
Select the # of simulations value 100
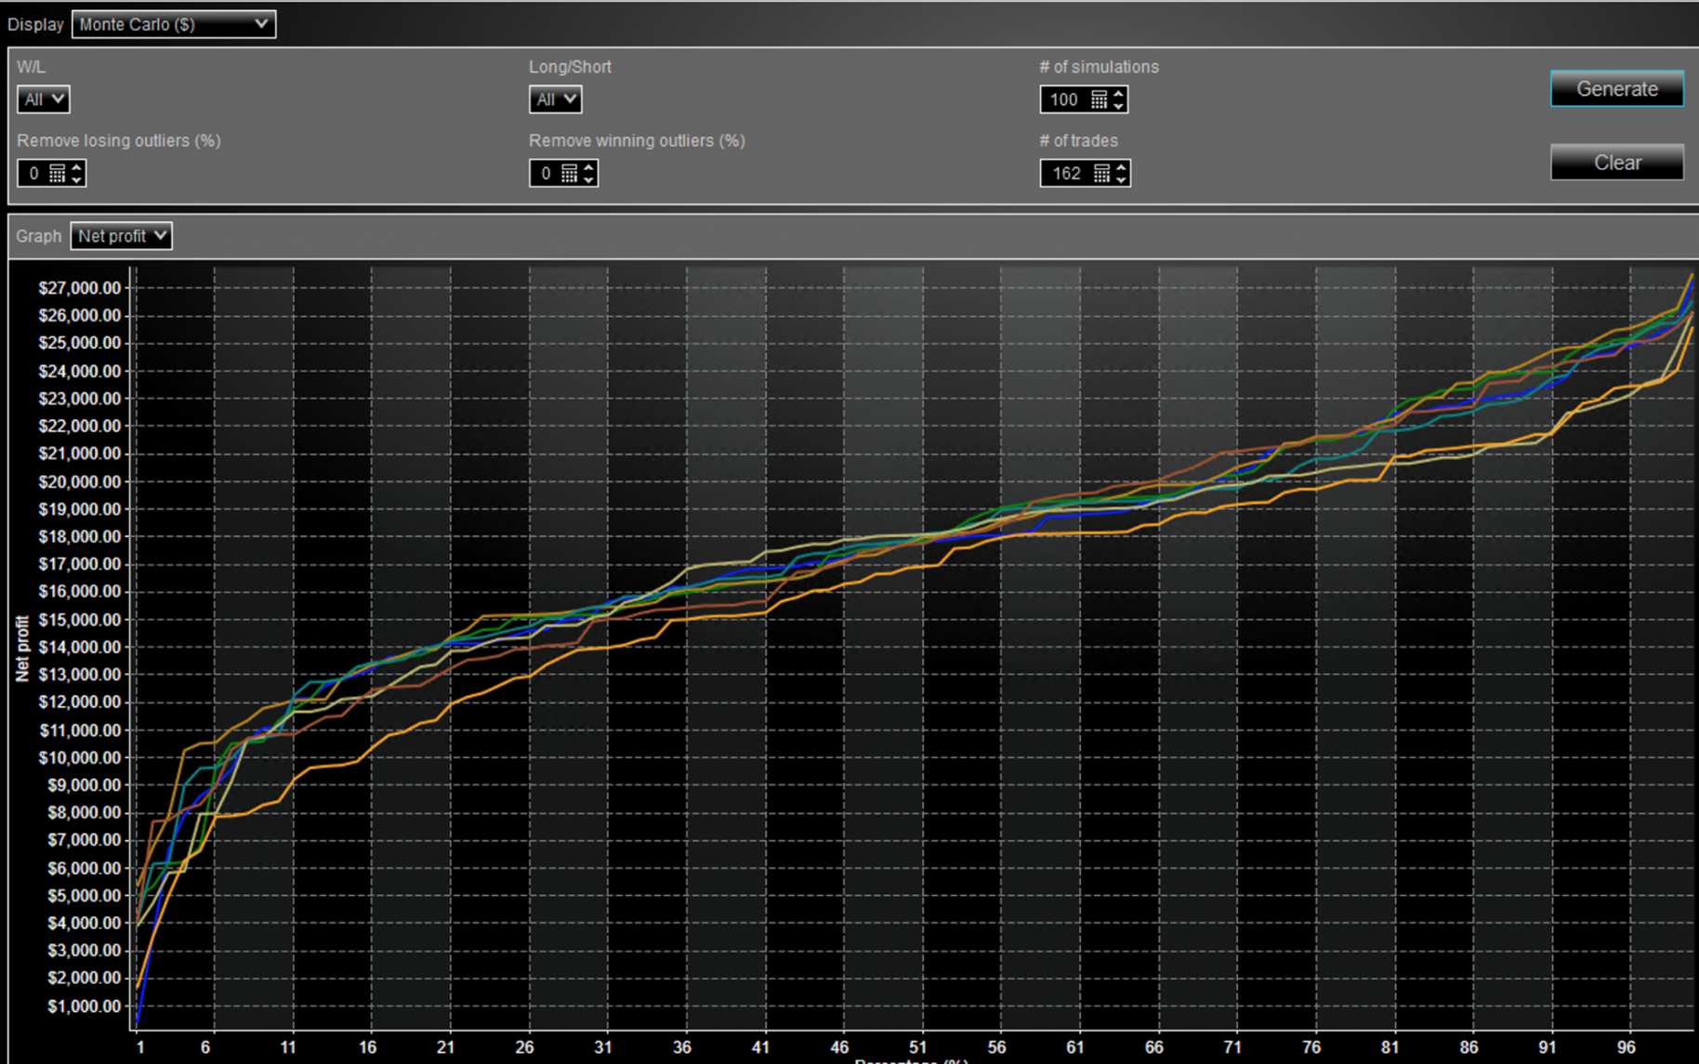coord(1064,99)
